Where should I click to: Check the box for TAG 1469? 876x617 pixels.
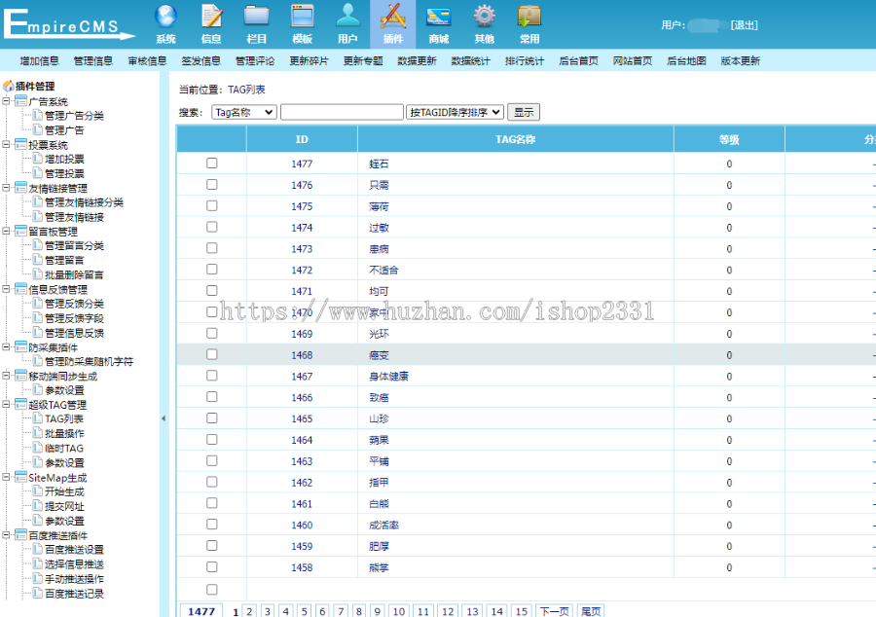coord(212,333)
